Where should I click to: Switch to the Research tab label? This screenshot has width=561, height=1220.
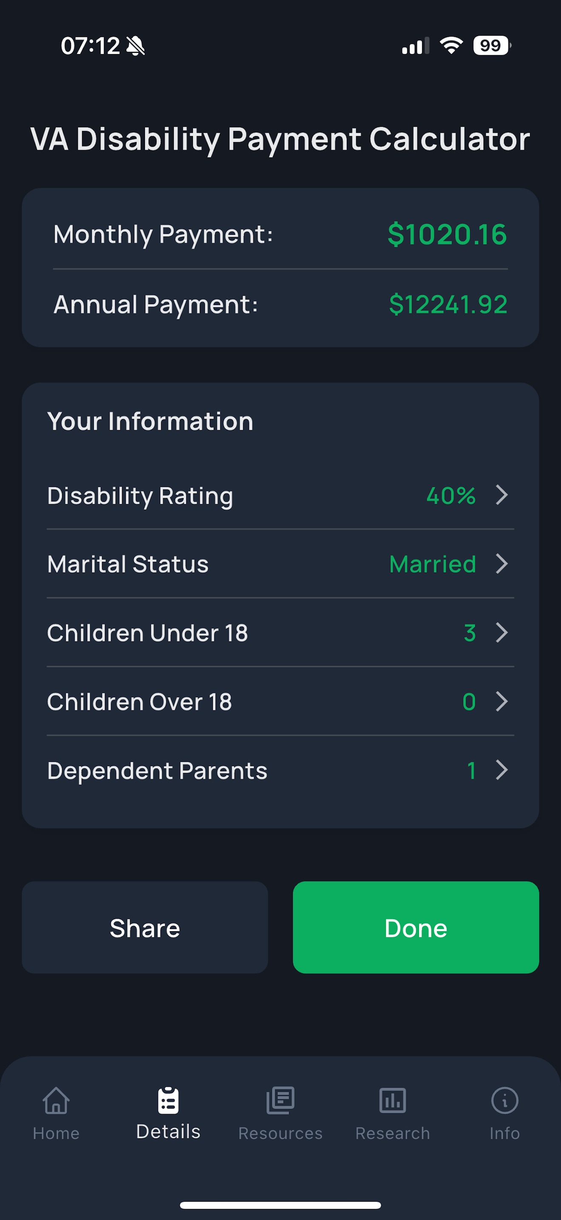[x=393, y=1133]
